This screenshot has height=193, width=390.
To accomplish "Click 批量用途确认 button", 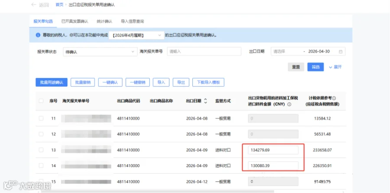I will coord(52,82).
